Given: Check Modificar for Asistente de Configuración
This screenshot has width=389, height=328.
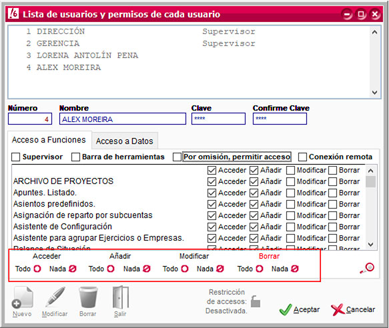Looking at the screenshot, I should click(x=290, y=227).
